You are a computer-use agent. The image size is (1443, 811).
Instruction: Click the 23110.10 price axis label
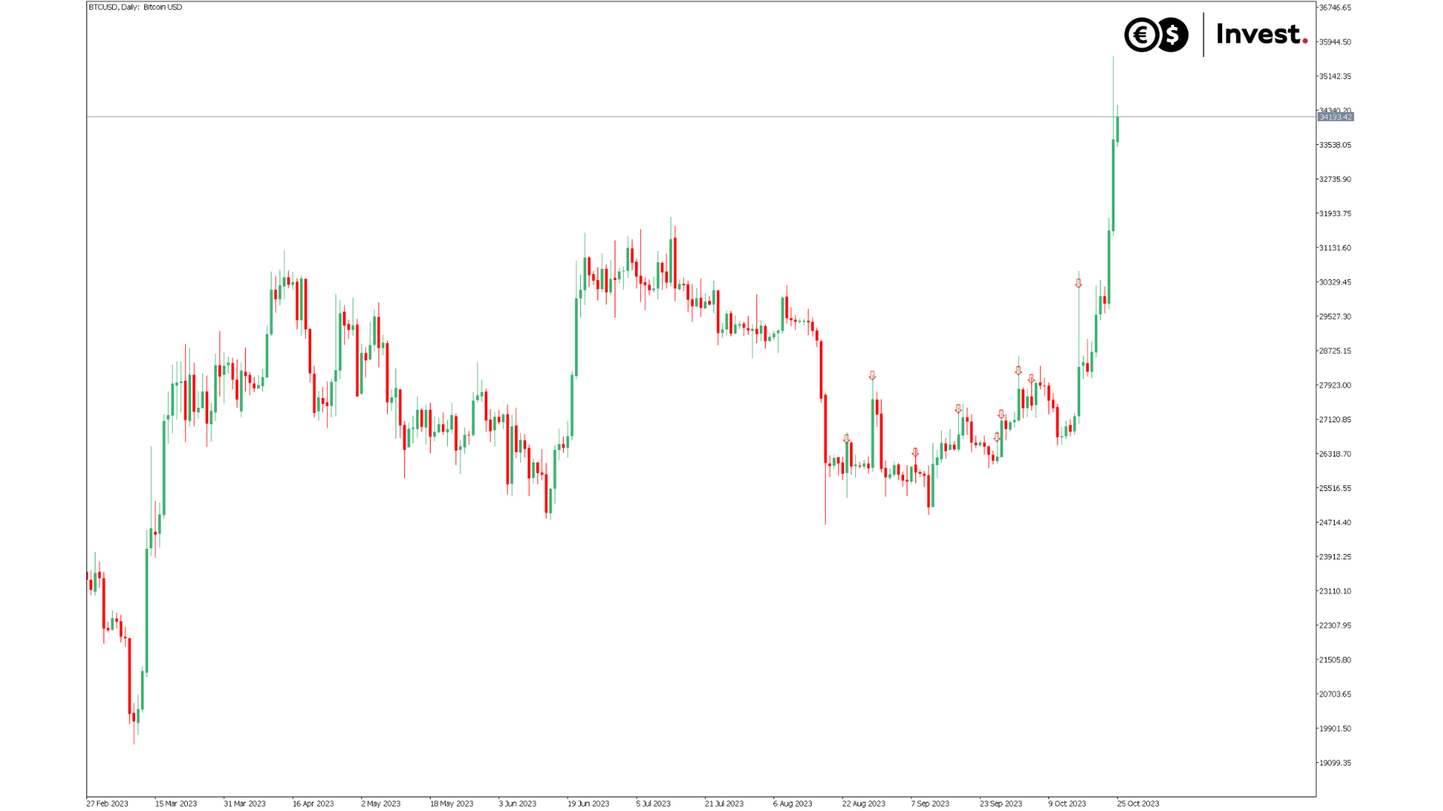point(1335,591)
